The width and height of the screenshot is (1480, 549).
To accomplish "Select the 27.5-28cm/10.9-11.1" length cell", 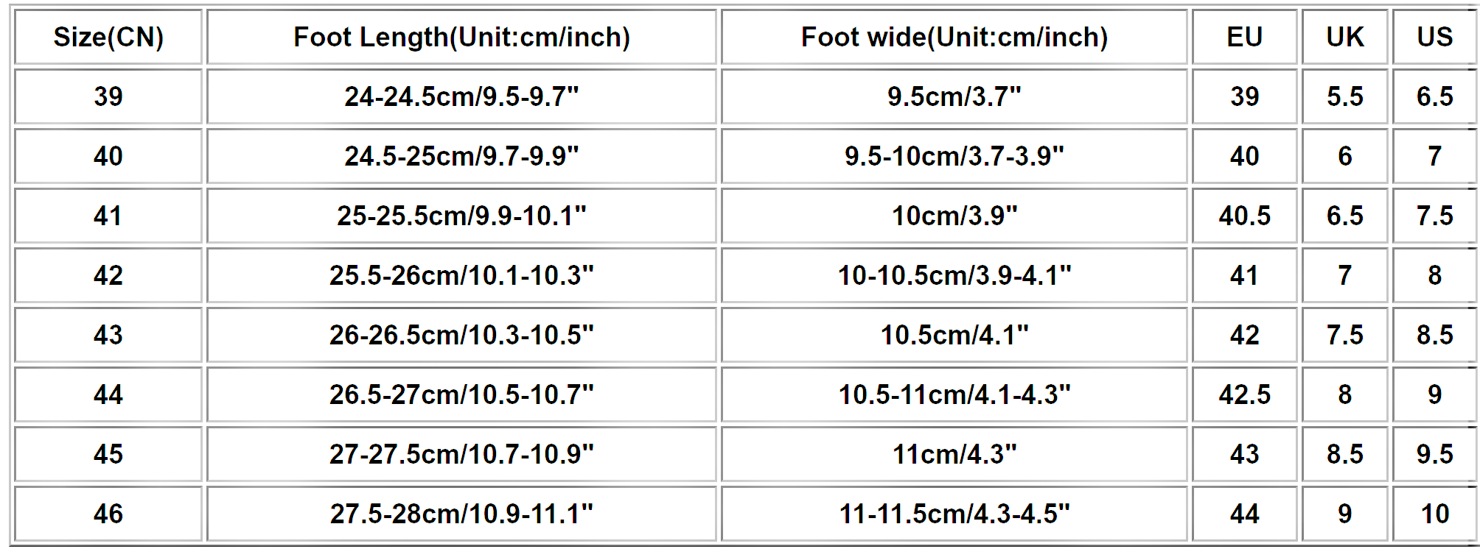I will tap(461, 514).
